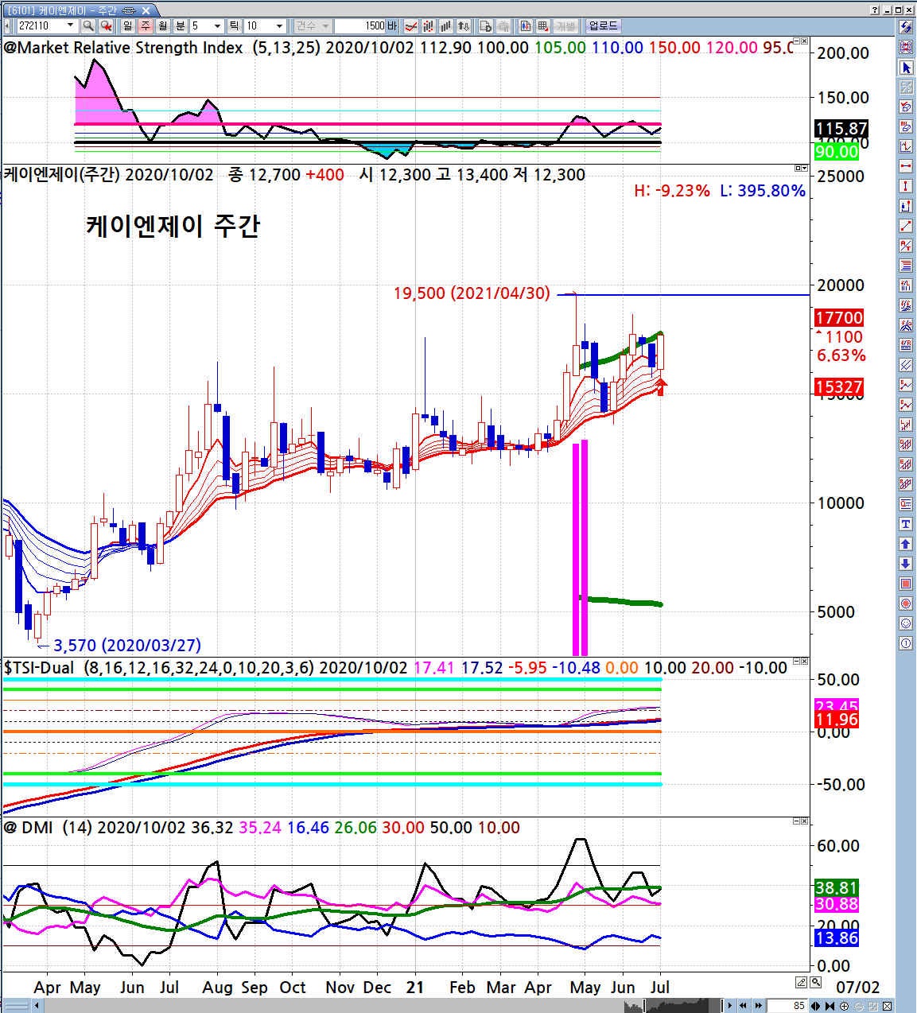This screenshot has height=1013, width=917.
Task: Click the 3,570 (2020/03/27) low label
Action: [127, 645]
